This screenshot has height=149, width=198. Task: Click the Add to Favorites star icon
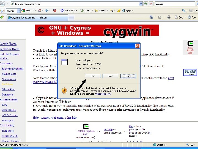(2, 17)
